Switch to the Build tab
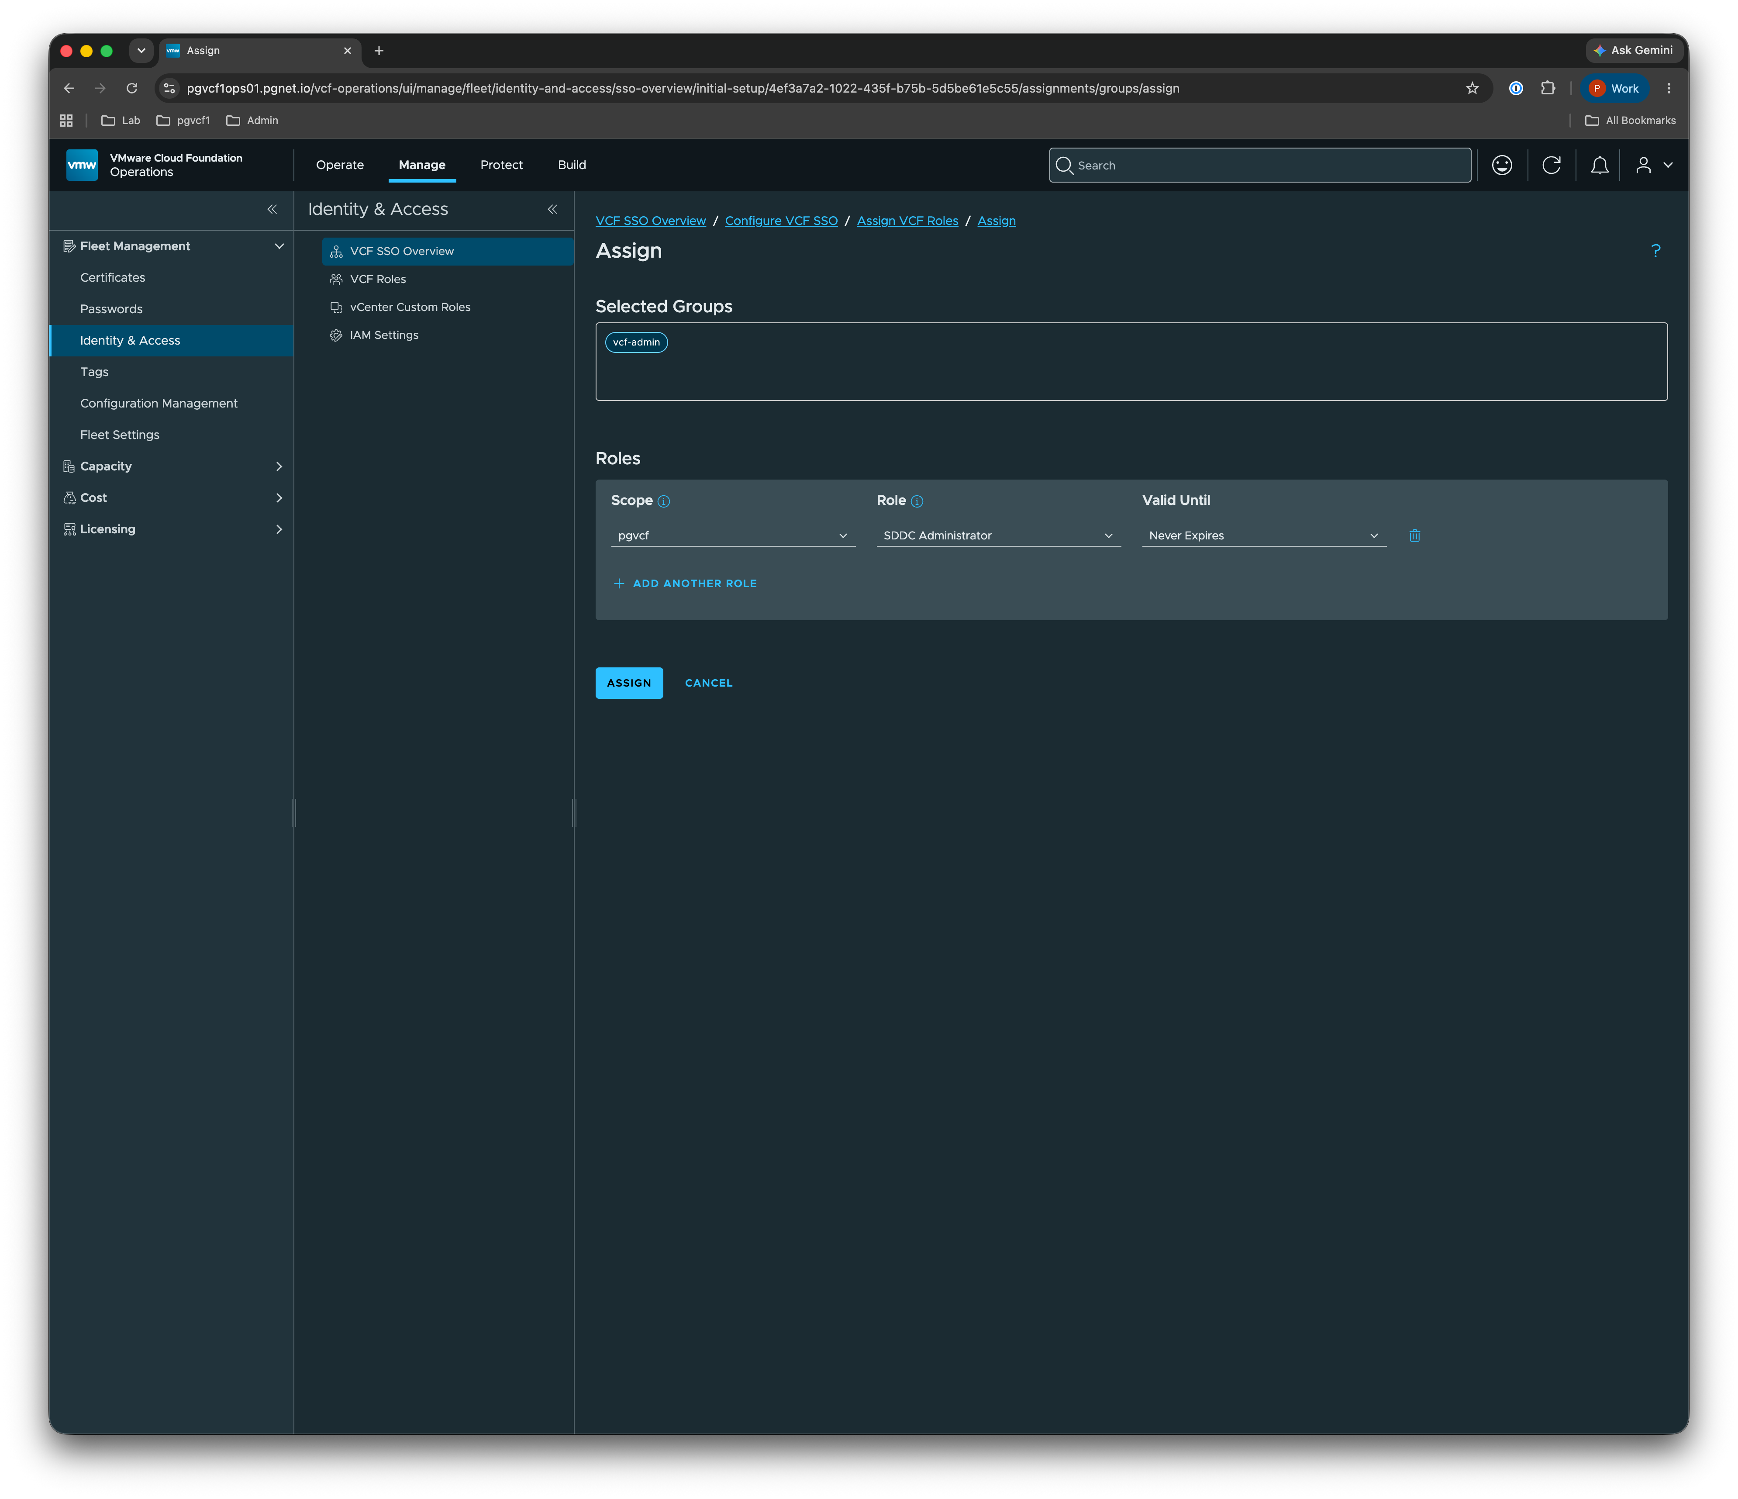 coord(572,165)
